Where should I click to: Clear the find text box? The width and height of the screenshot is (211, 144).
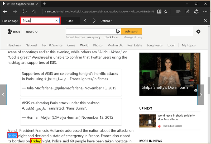[x=56, y=21]
